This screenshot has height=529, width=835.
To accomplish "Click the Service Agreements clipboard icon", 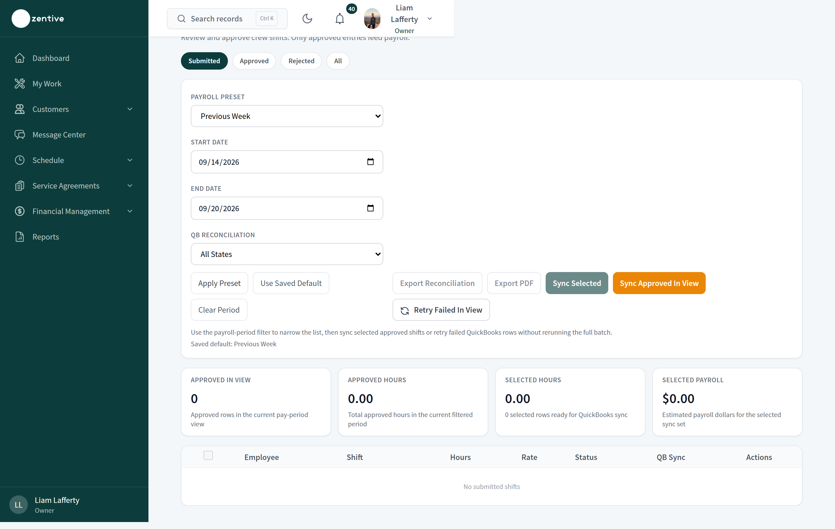I will coord(20,186).
